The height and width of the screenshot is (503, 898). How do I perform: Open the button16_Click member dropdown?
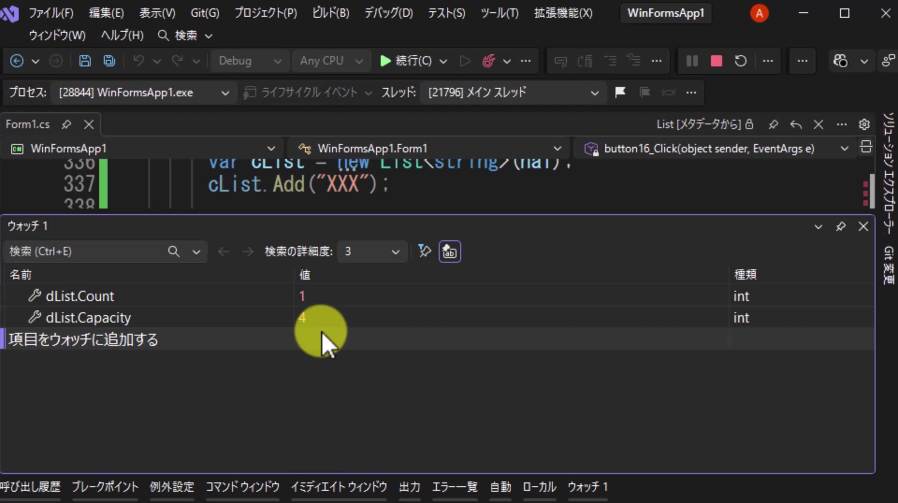tap(716, 149)
